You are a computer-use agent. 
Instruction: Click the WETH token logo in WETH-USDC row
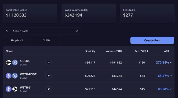[x=9, y=76]
